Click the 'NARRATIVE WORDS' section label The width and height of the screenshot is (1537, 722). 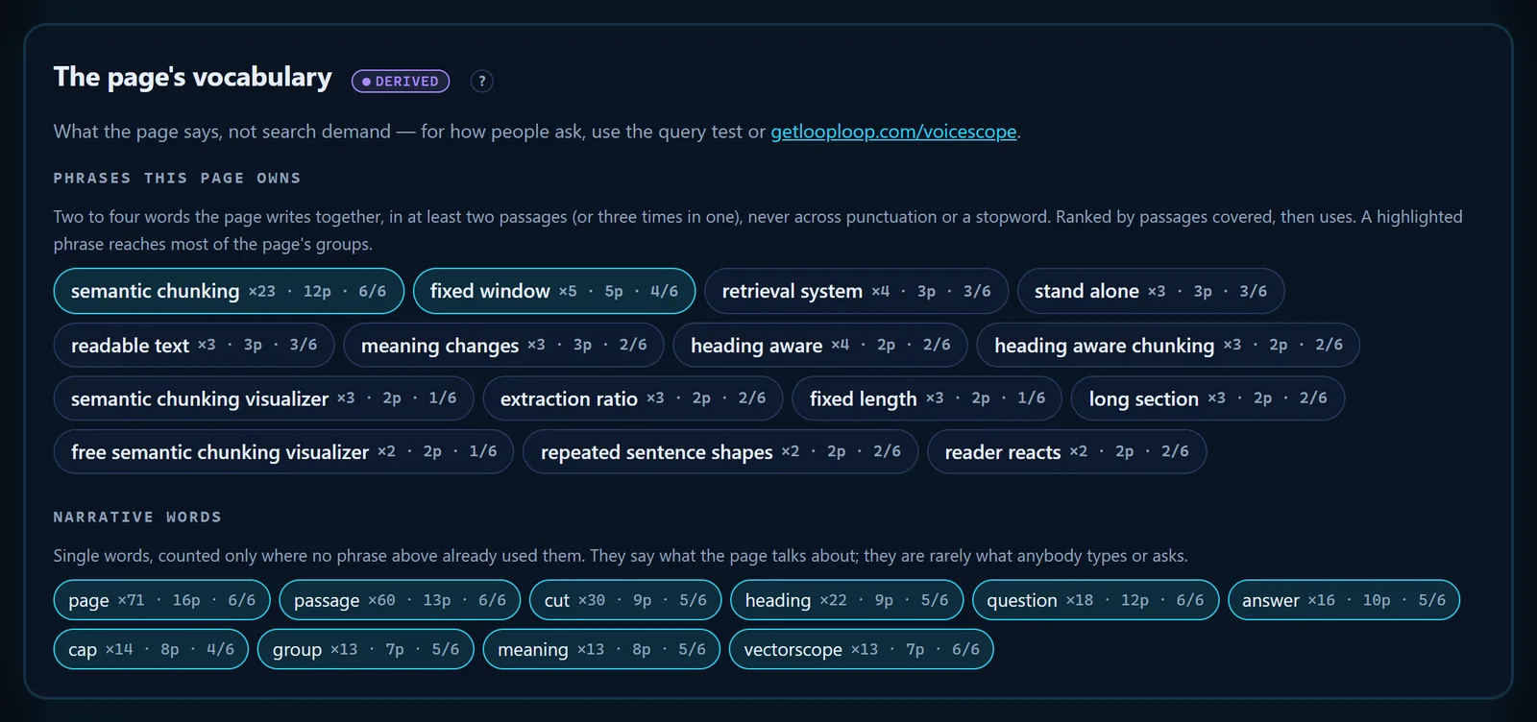pyautogui.click(x=137, y=517)
